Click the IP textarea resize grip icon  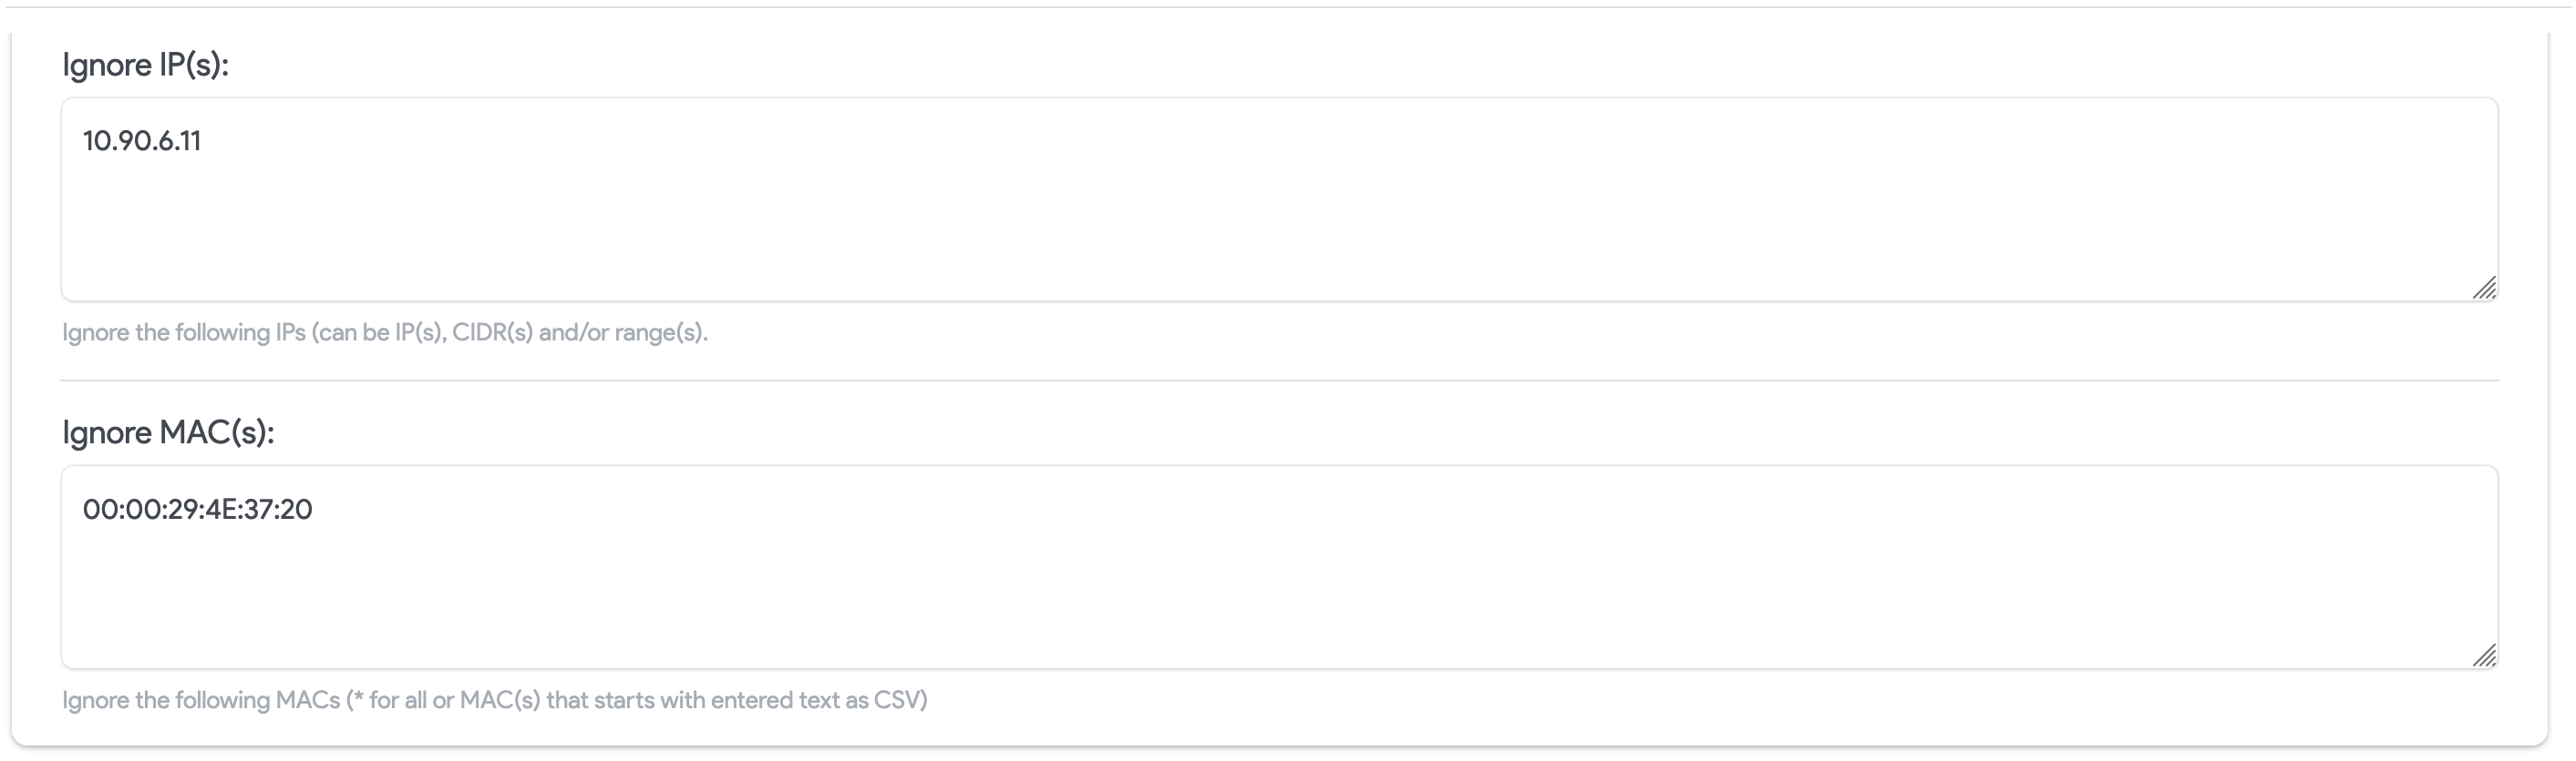pyautogui.click(x=2486, y=289)
